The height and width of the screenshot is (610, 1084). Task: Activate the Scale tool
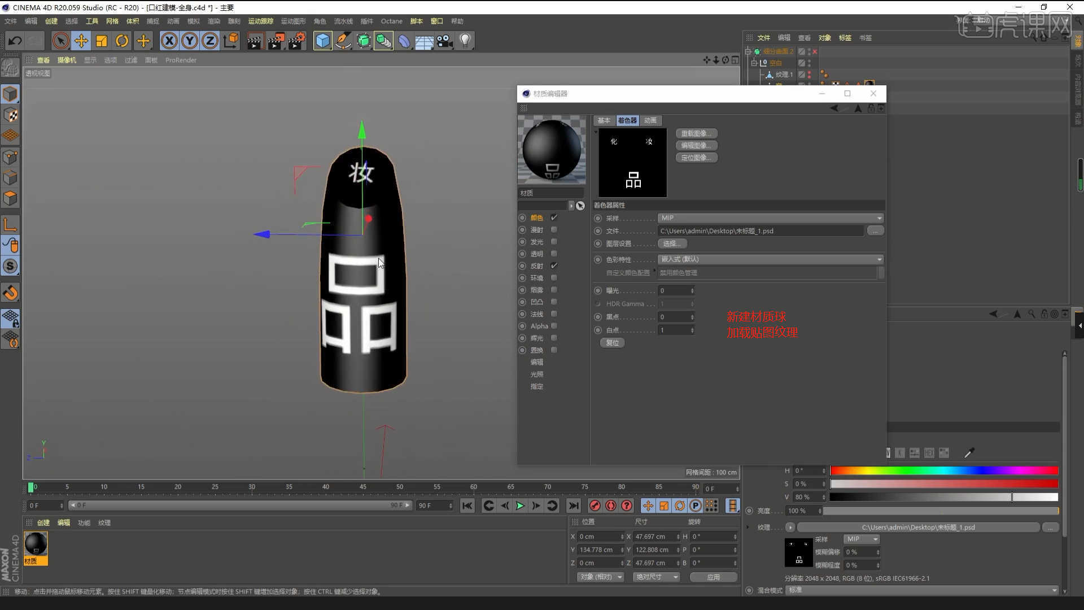pos(102,41)
